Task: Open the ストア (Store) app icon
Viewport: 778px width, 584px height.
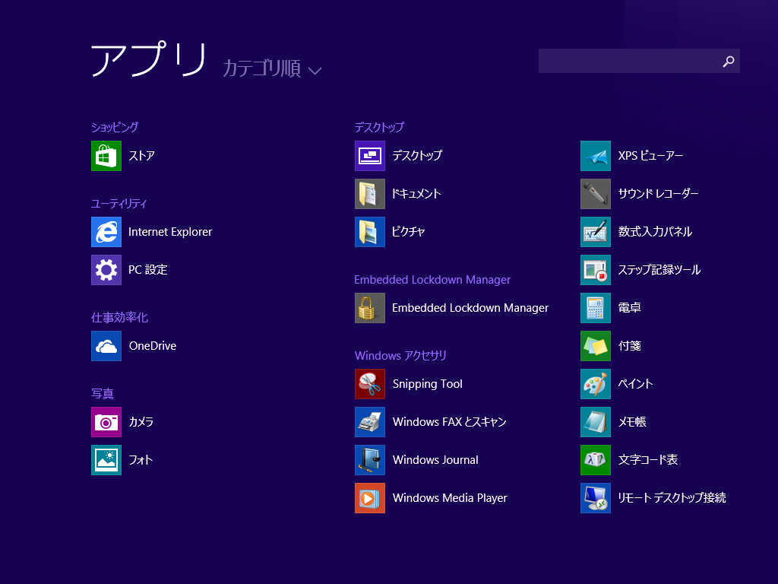Action: (x=106, y=156)
